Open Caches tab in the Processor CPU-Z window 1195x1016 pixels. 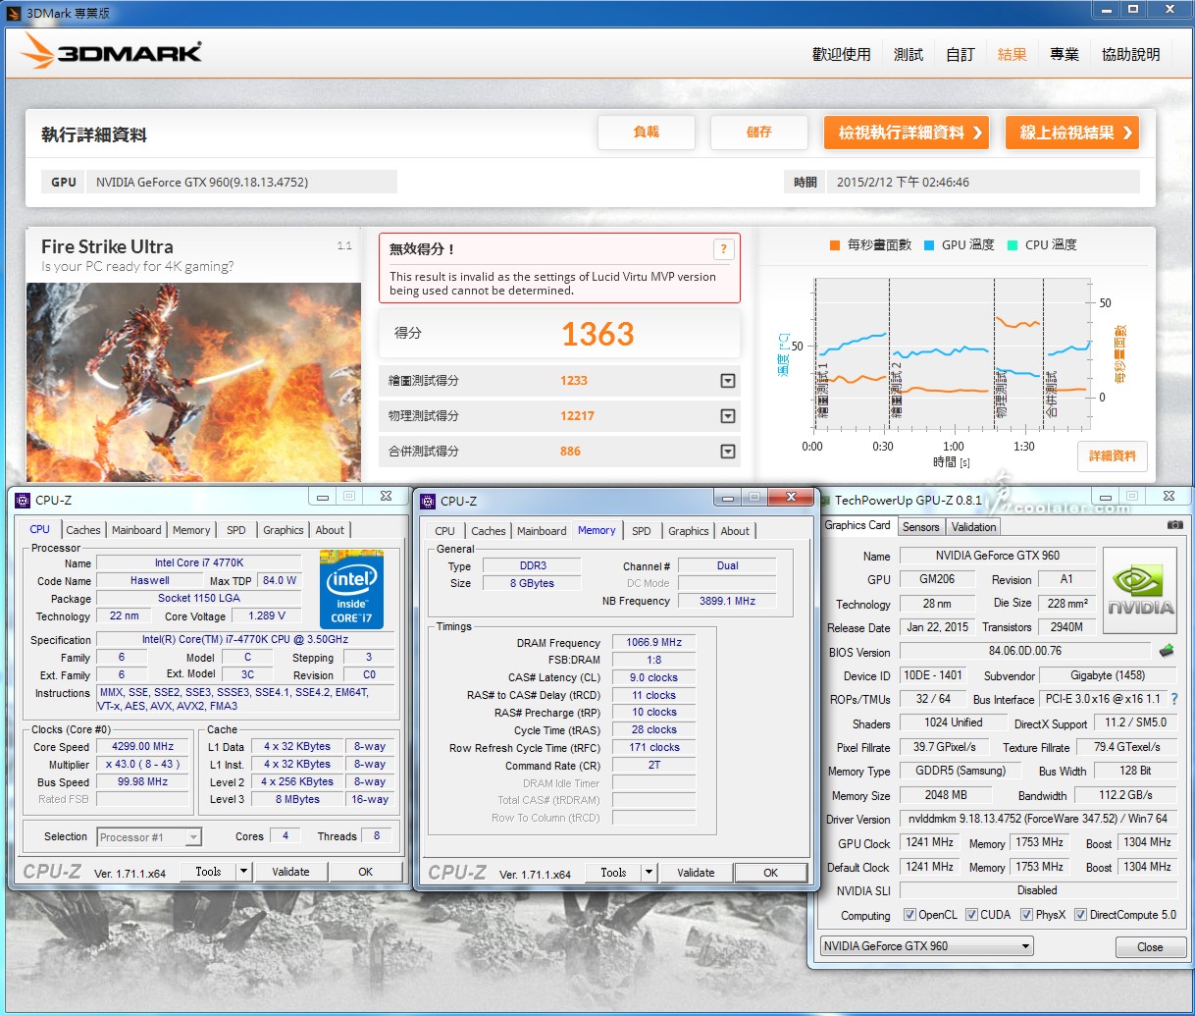[x=83, y=530]
